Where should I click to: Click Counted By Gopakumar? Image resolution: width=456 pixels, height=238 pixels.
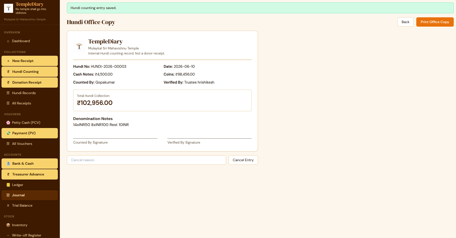pos(94,82)
